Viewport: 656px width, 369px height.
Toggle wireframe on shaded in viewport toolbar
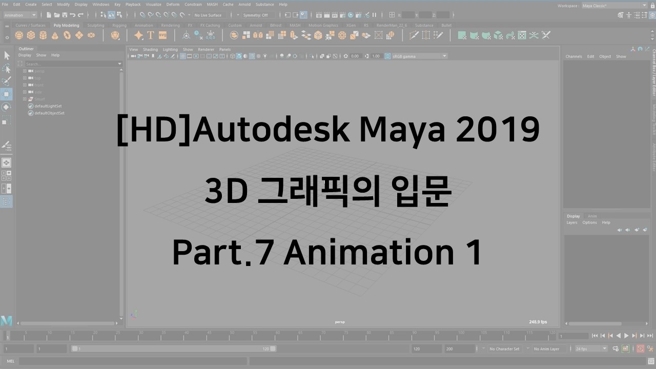pyautogui.click(x=252, y=56)
